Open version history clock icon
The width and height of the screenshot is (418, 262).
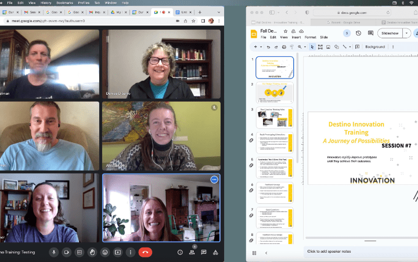pos(358,33)
